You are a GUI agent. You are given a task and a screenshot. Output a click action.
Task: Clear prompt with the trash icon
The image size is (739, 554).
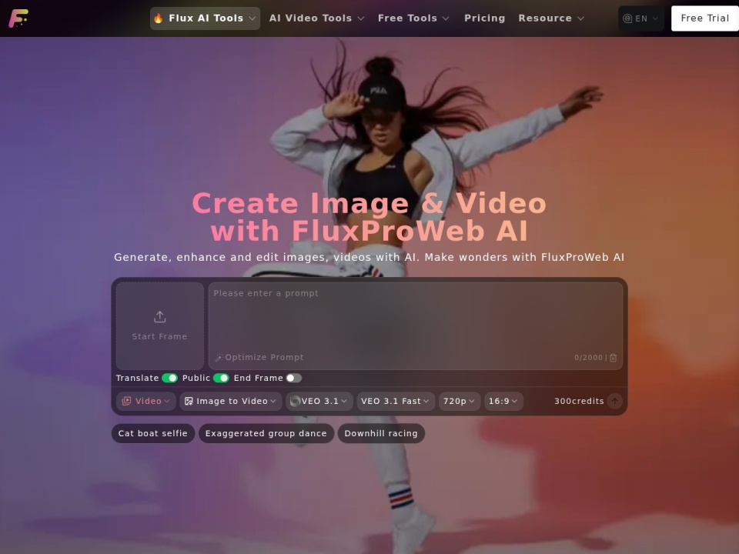(614, 358)
